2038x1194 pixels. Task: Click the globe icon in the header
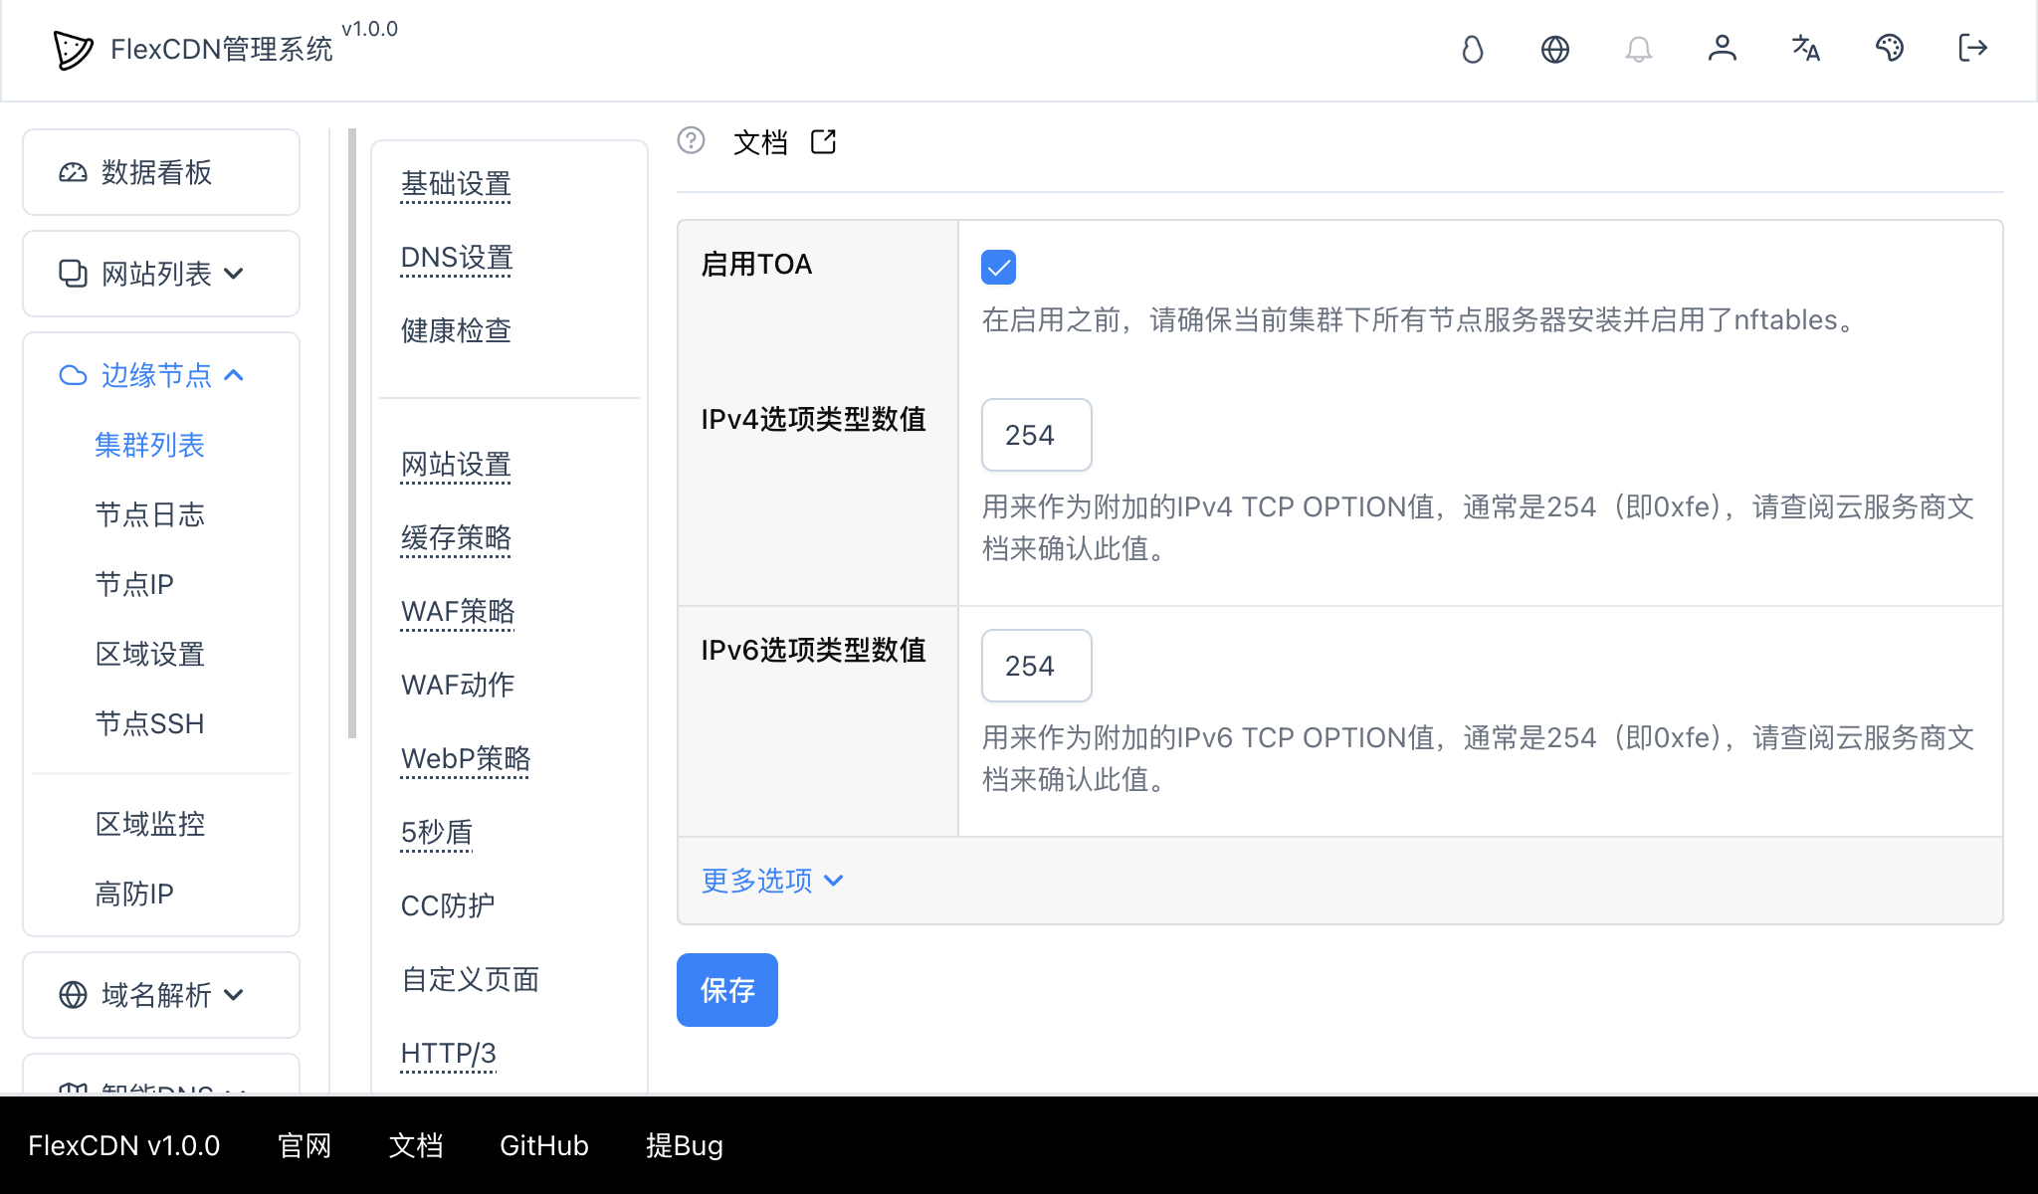tap(1555, 49)
